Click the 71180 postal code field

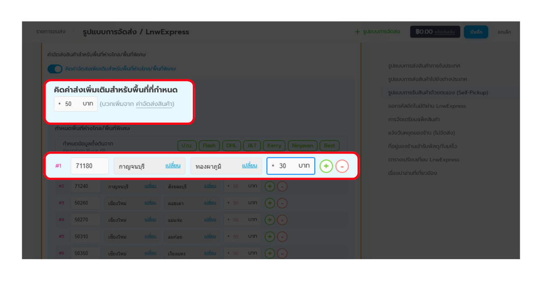point(89,166)
